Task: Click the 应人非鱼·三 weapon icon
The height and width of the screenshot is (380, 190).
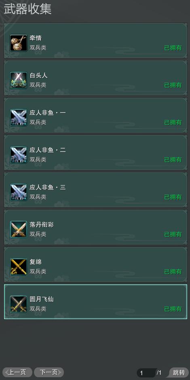Action: pos(19,192)
